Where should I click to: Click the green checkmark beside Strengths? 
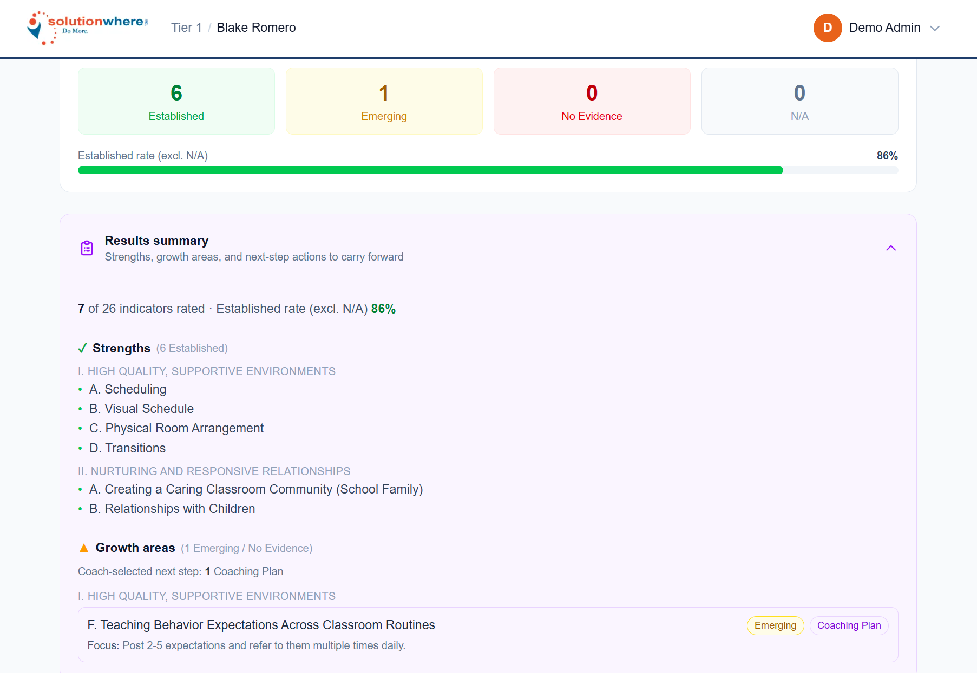[82, 348]
